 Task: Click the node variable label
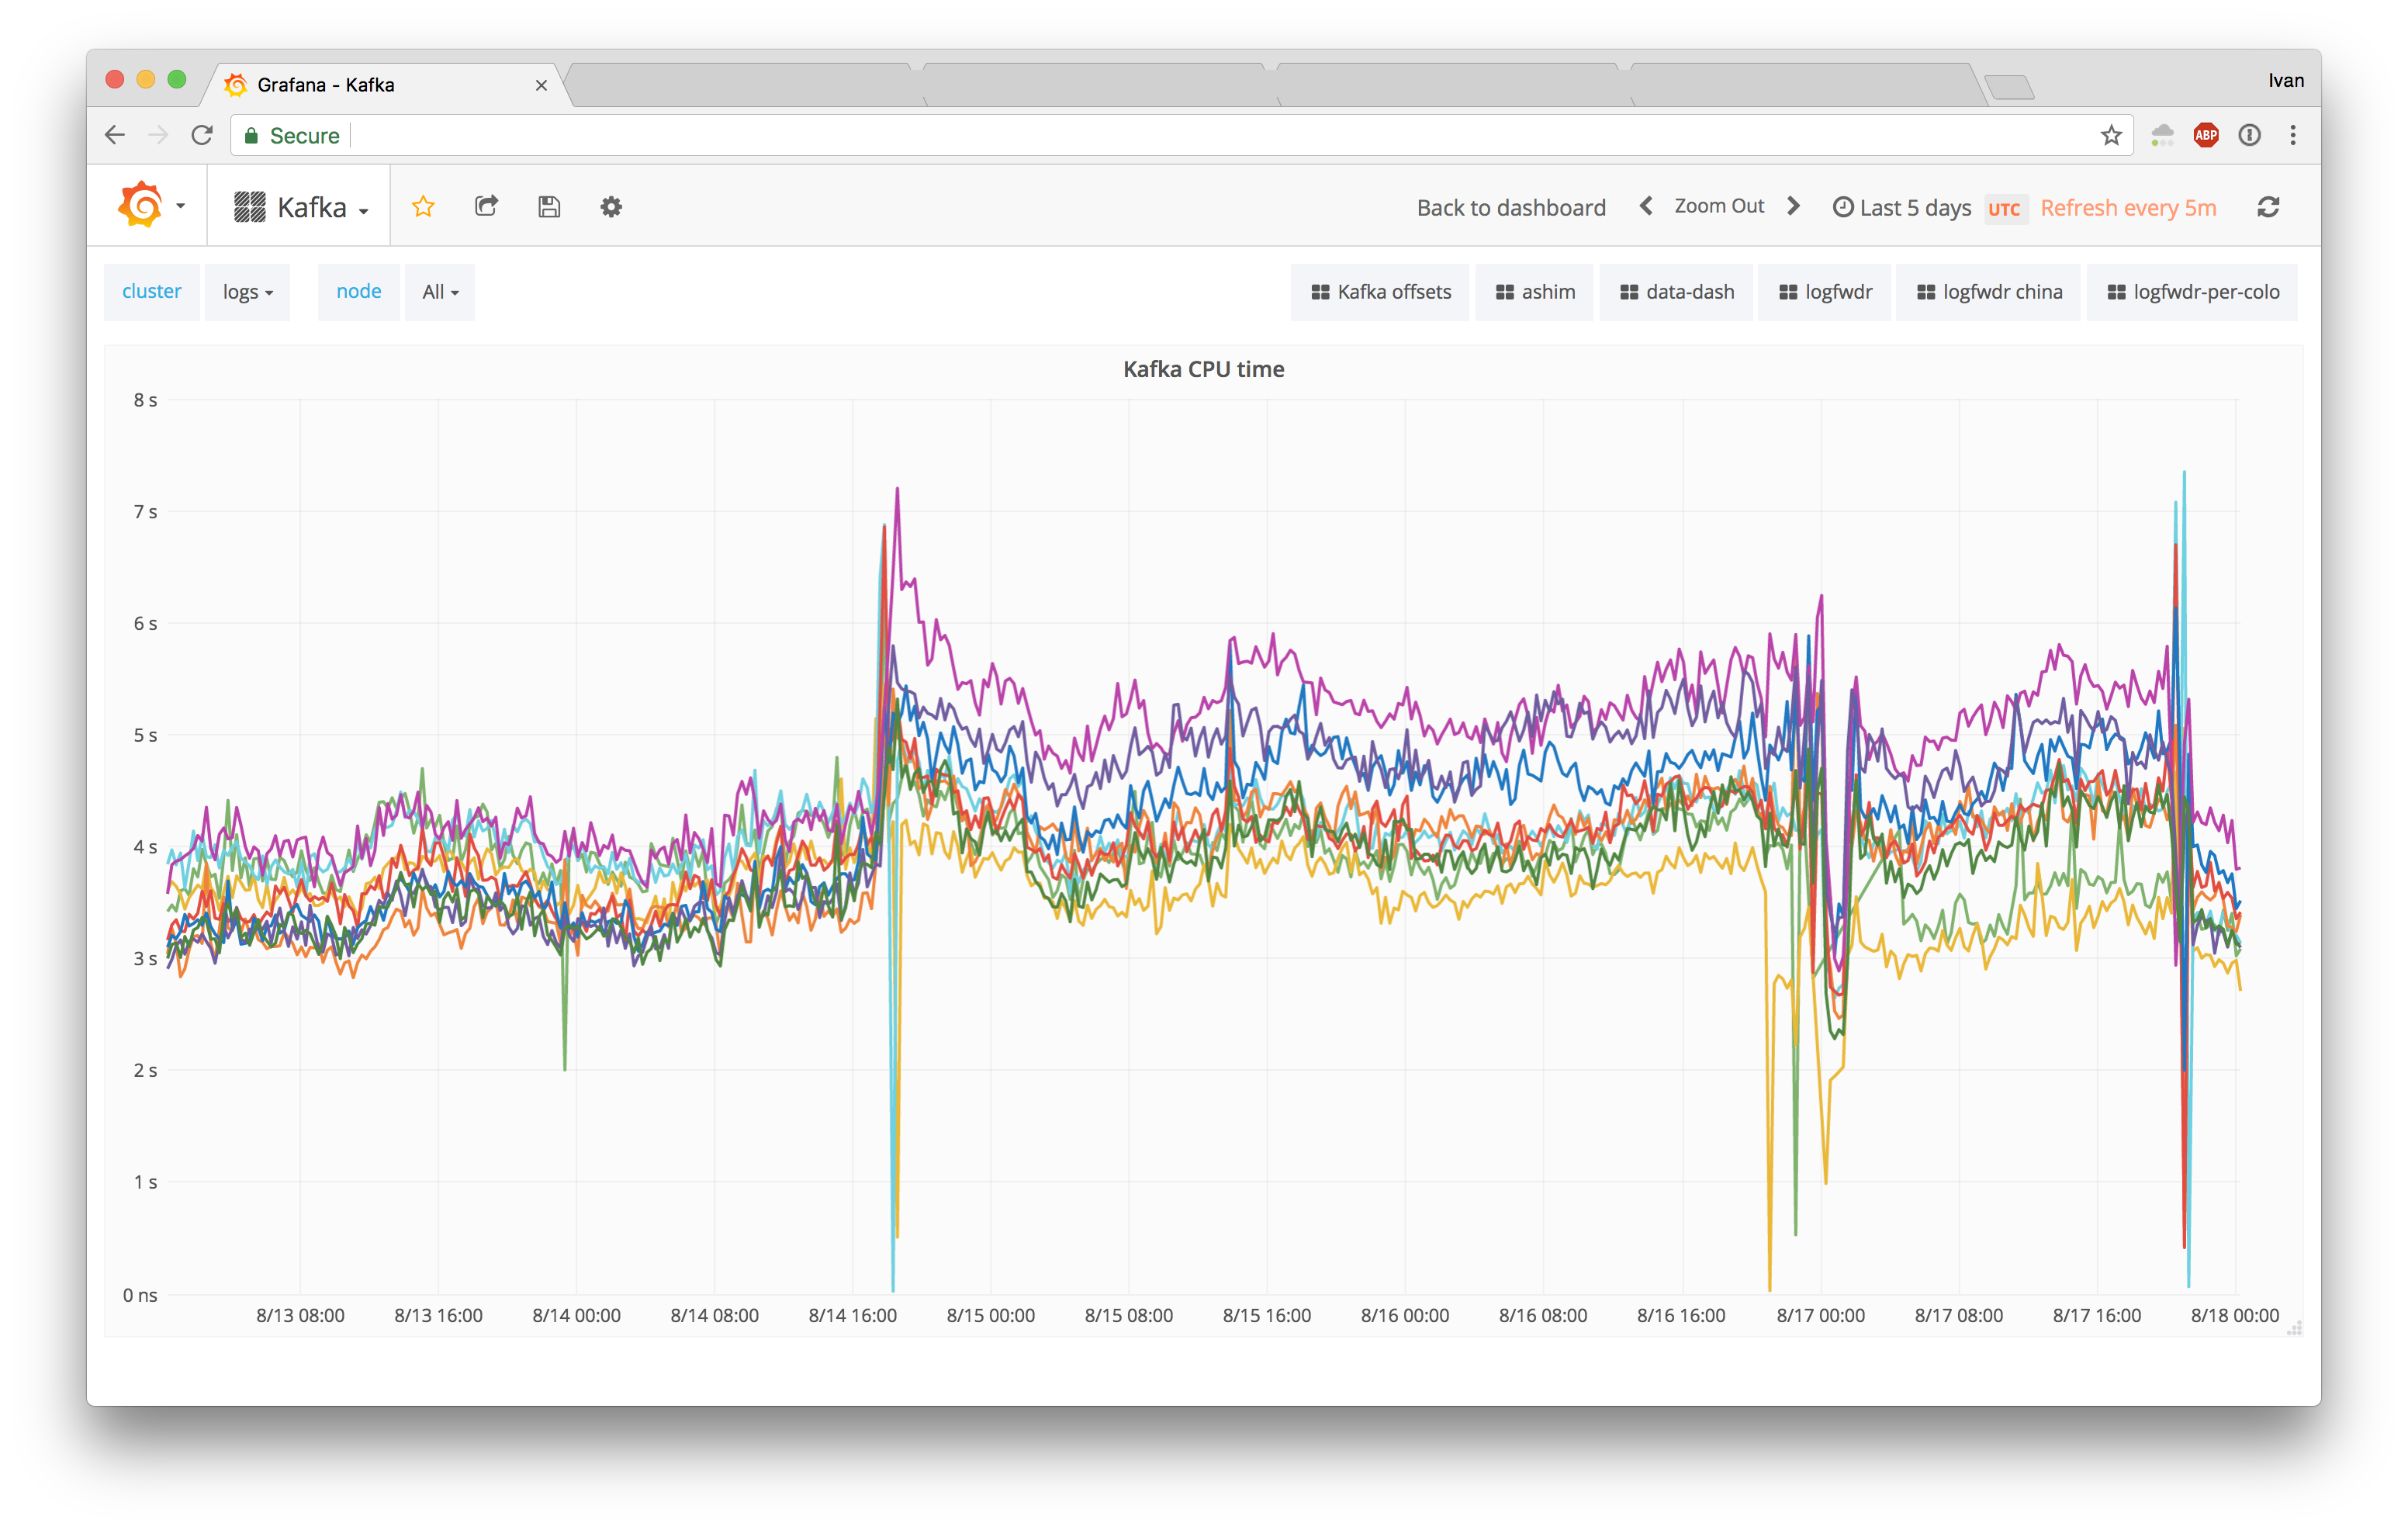[358, 292]
